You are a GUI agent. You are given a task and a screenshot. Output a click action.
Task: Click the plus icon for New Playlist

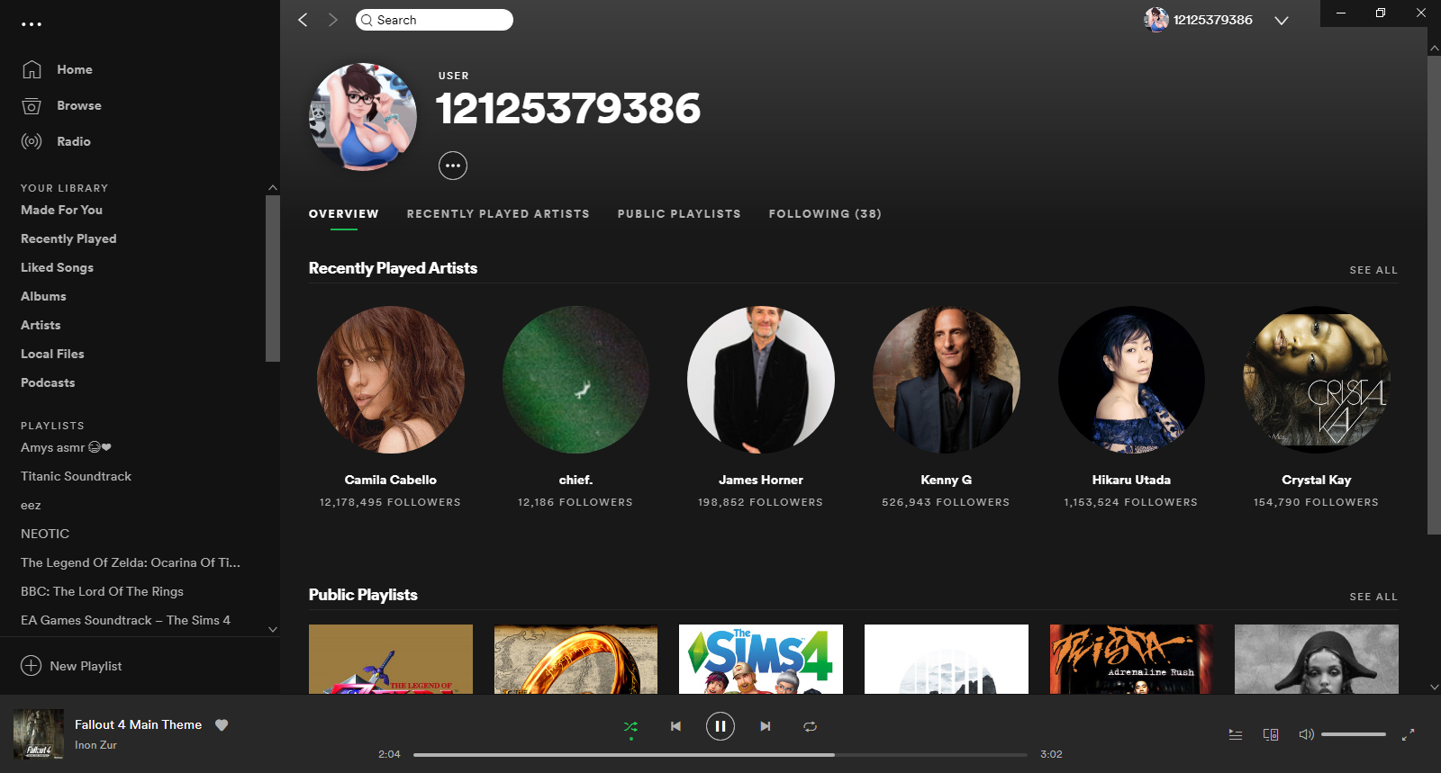click(x=32, y=666)
